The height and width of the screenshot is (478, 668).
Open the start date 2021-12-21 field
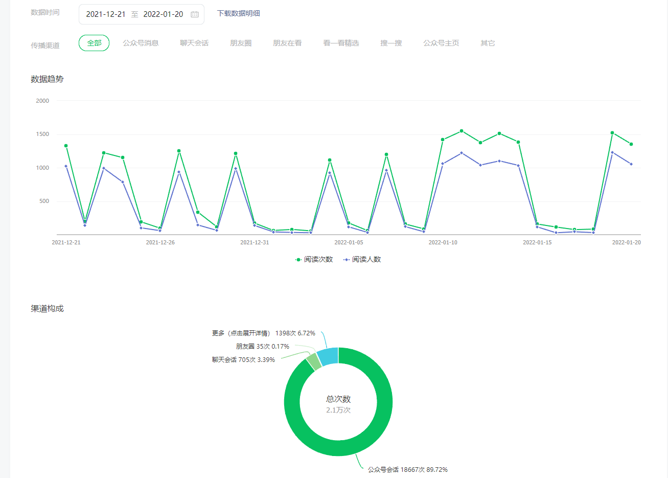[x=106, y=14]
